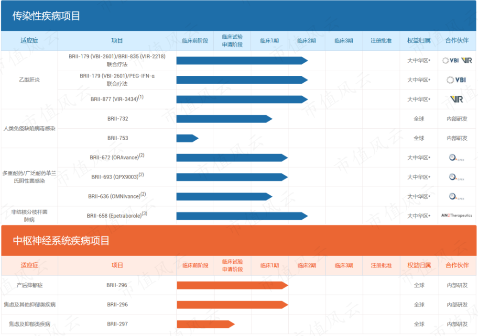Click 焦虑及其他抑郁类疾病 indication cell
Viewport: 478px width, 336px height.
coord(30,304)
